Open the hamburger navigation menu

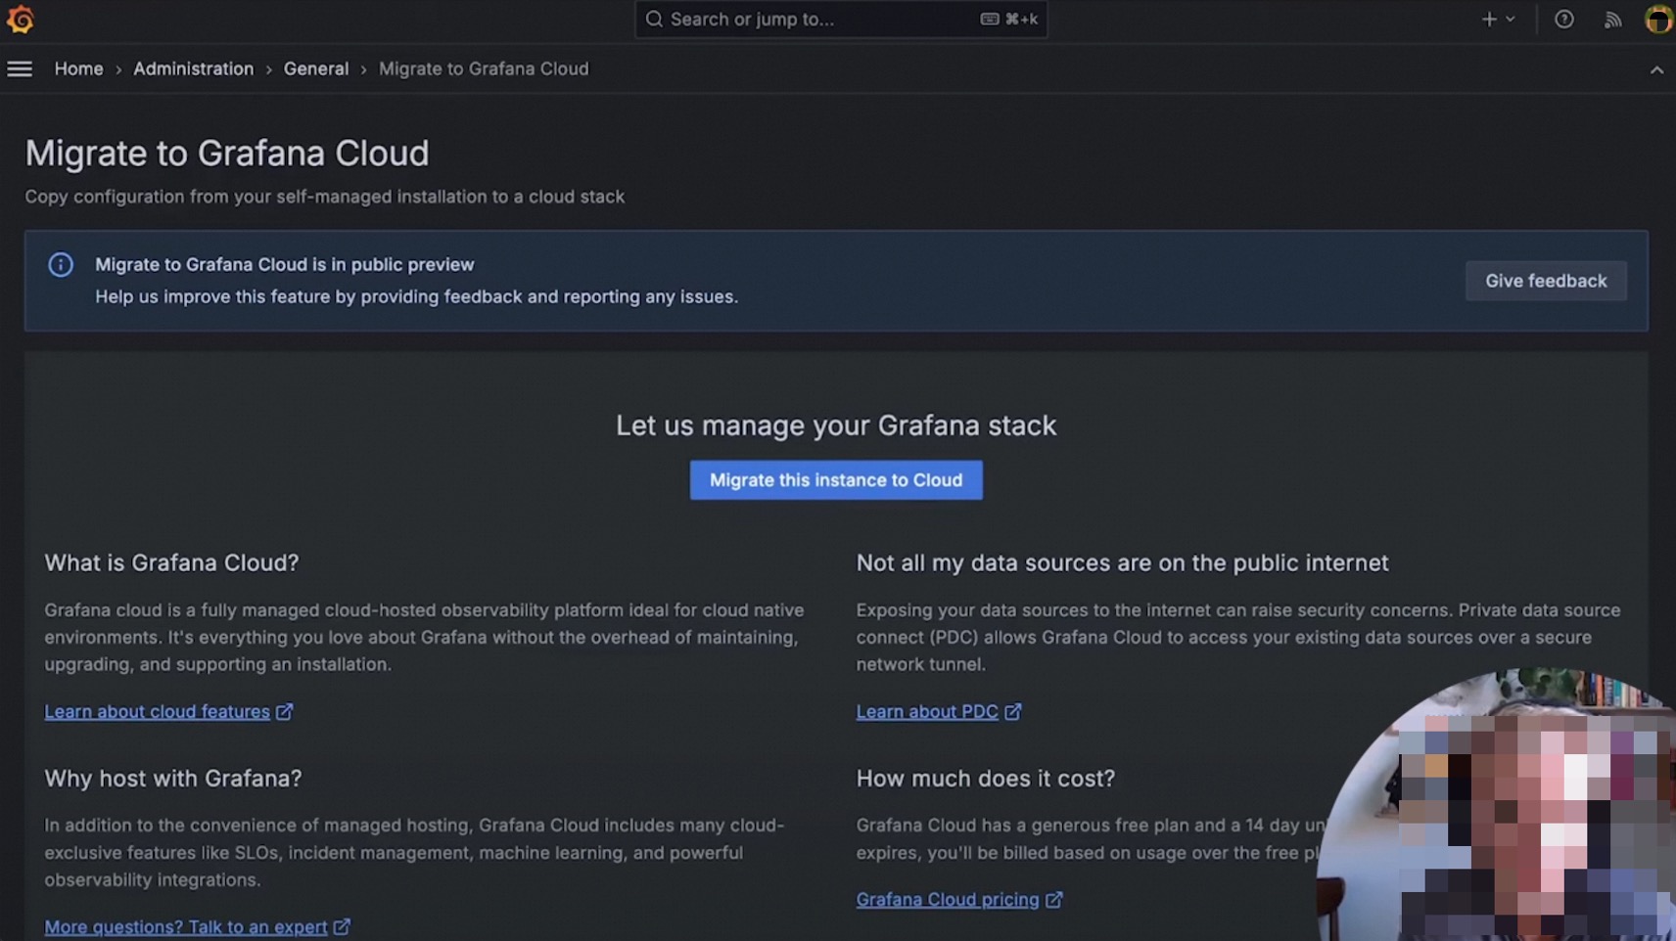click(x=20, y=68)
